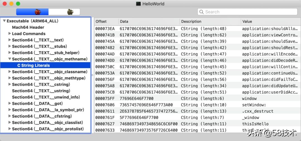Select offset 0000750C cell
The width and height of the screenshot is (301, 141).
coord(105,67)
